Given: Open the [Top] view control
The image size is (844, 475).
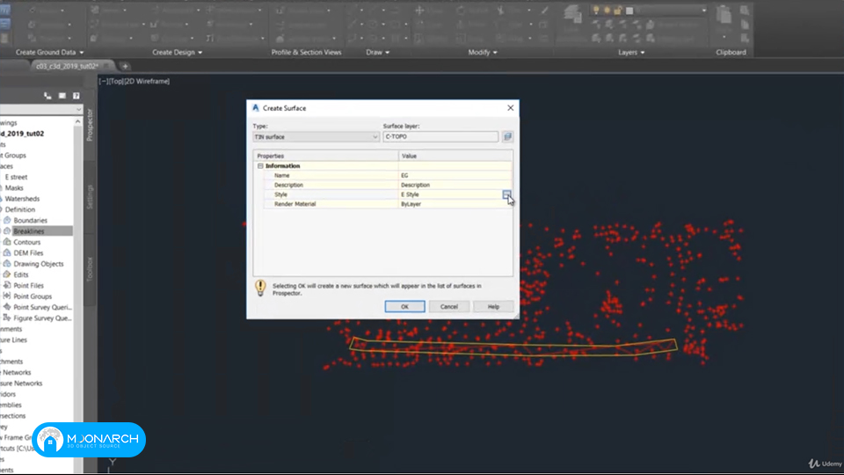Looking at the screenshot, I should coord(116,81).
